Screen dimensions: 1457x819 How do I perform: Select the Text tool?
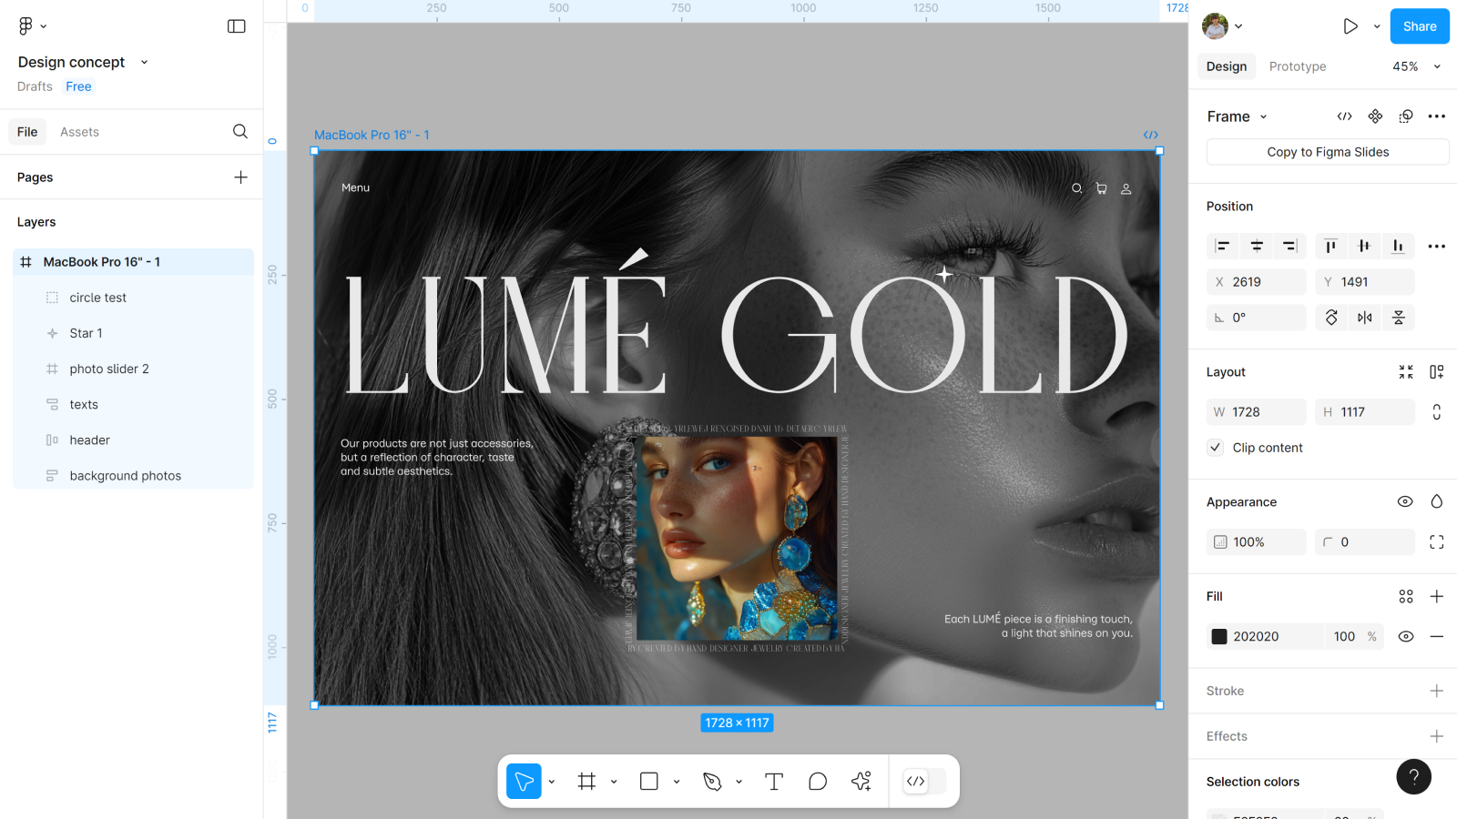coord(773,782)
